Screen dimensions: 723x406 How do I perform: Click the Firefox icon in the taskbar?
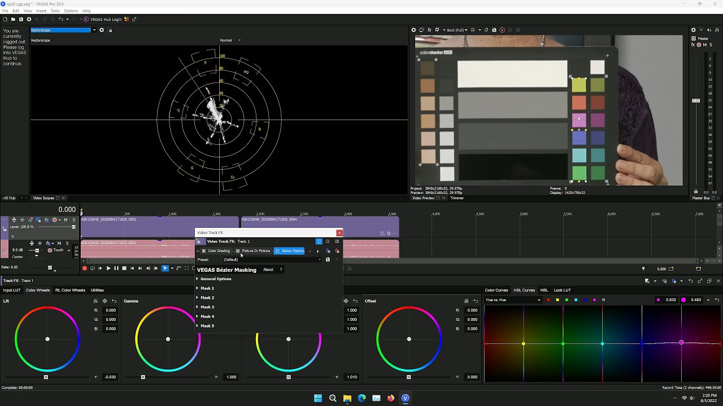coord(391,398)
